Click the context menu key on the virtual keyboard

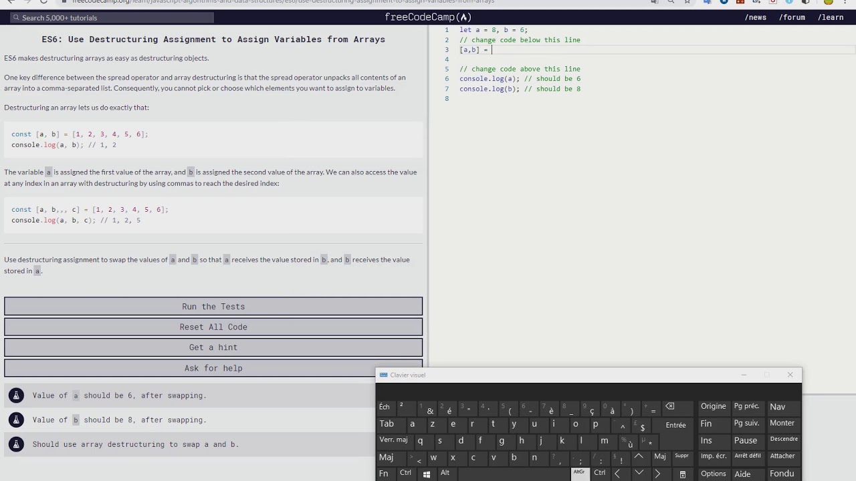click(x=682, y=474)
